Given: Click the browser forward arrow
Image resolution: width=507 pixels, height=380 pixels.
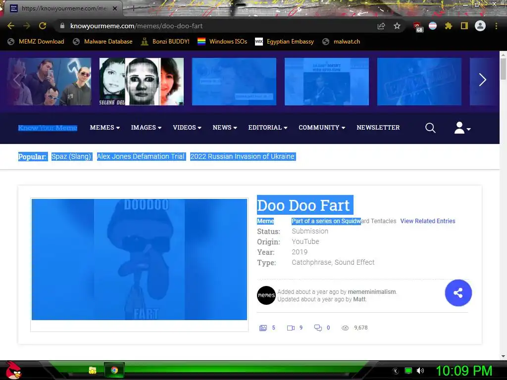Looking at the screenshot, I should [x=27, y=26].
